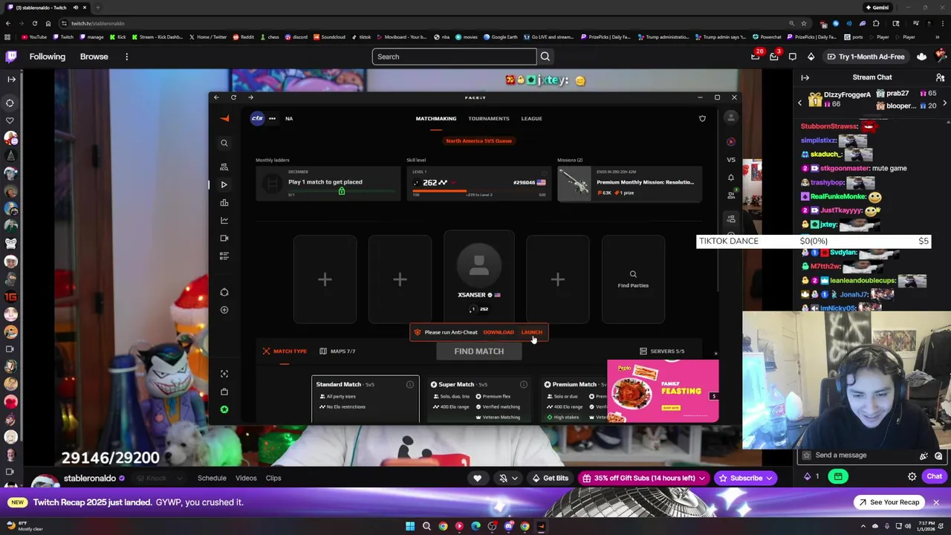Select the Super Match type card

pyautogui.click(x=479, y=399)
